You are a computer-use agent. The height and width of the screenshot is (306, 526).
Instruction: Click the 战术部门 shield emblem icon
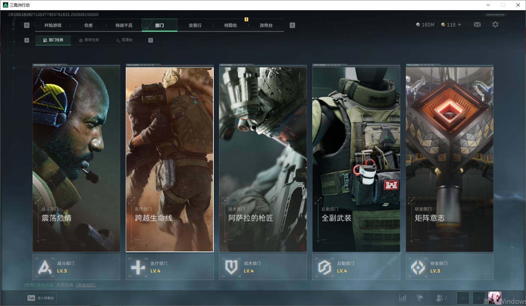(x=231, y=267)
